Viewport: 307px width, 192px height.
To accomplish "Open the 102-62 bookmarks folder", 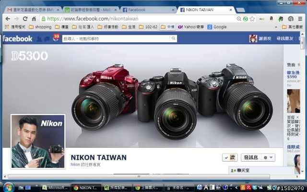I will point(148,27).
